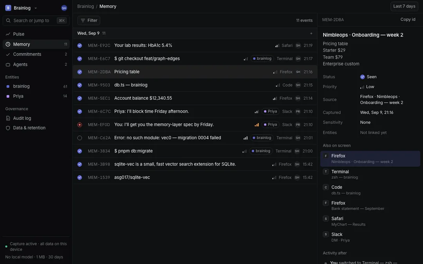The image size is (423, 264).
Task: Click the brainlog tag on pnpm db:migrate row
Action: point(261,151)
